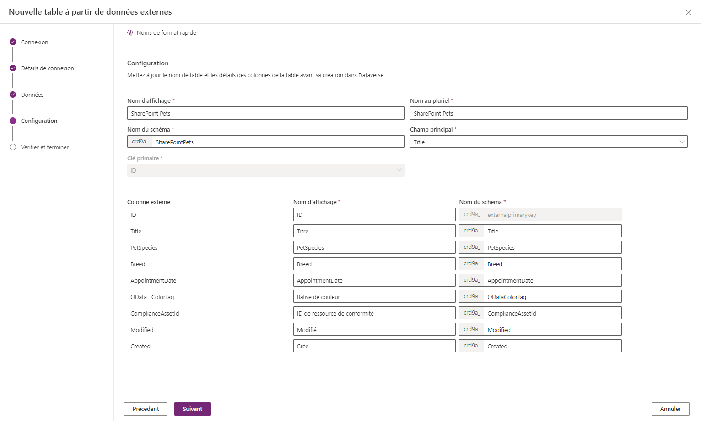Image resolution: width=701 pixels, height=421 pixels.
Task: Click the Suivant button
Action: pos(193,409)
